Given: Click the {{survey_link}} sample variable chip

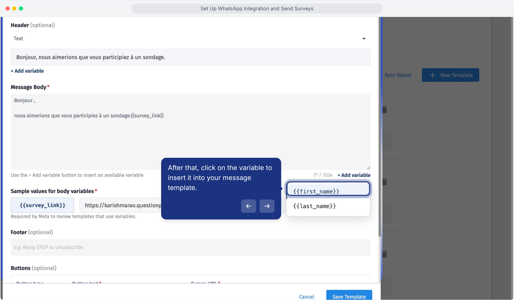Looking at the screenshot, I should (x=43, y=205).
